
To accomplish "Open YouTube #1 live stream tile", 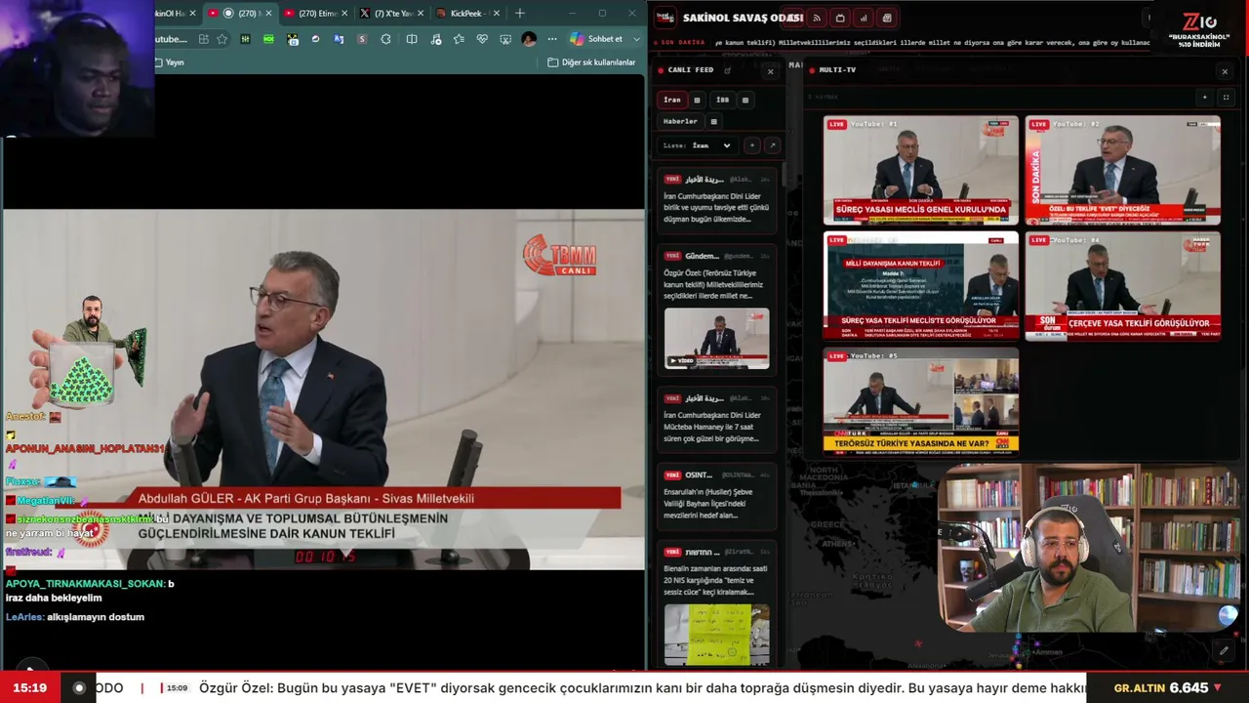I will tap(920, 170).
